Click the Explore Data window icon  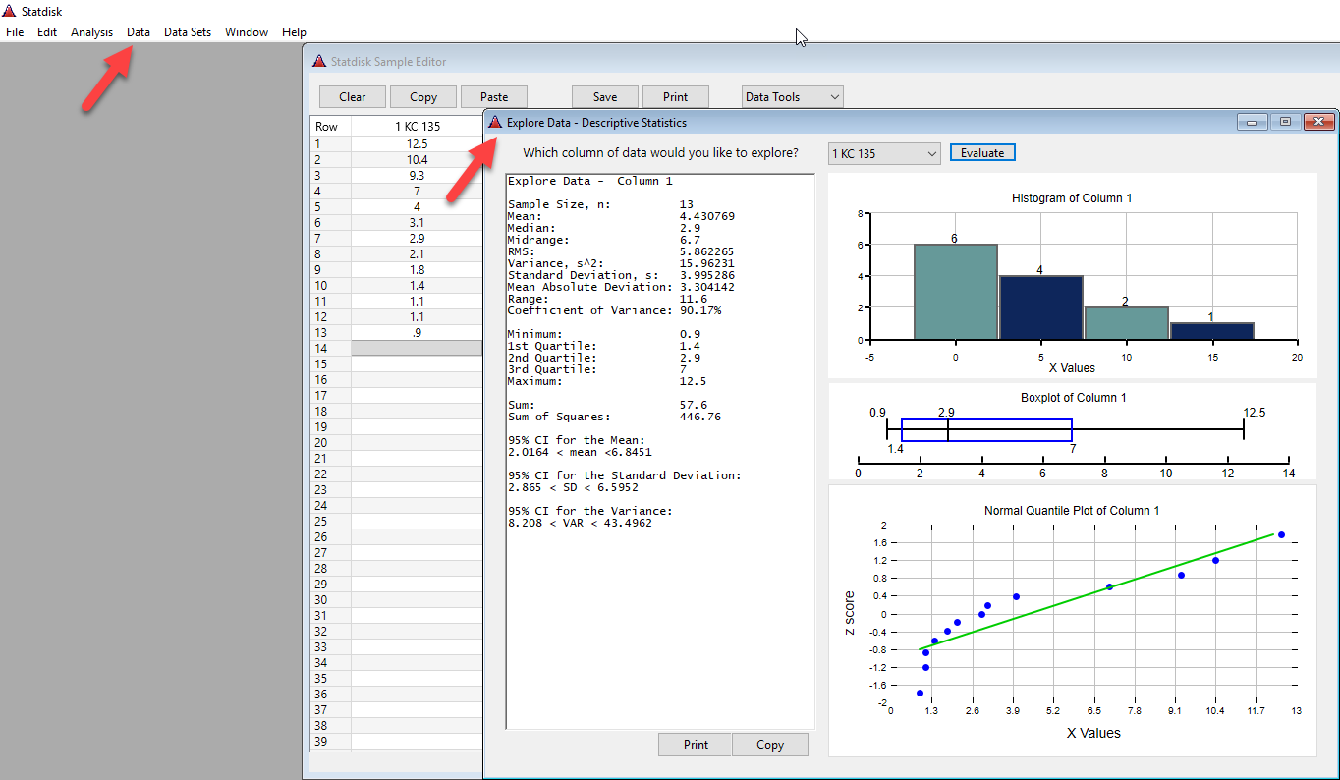coord(494,123)
